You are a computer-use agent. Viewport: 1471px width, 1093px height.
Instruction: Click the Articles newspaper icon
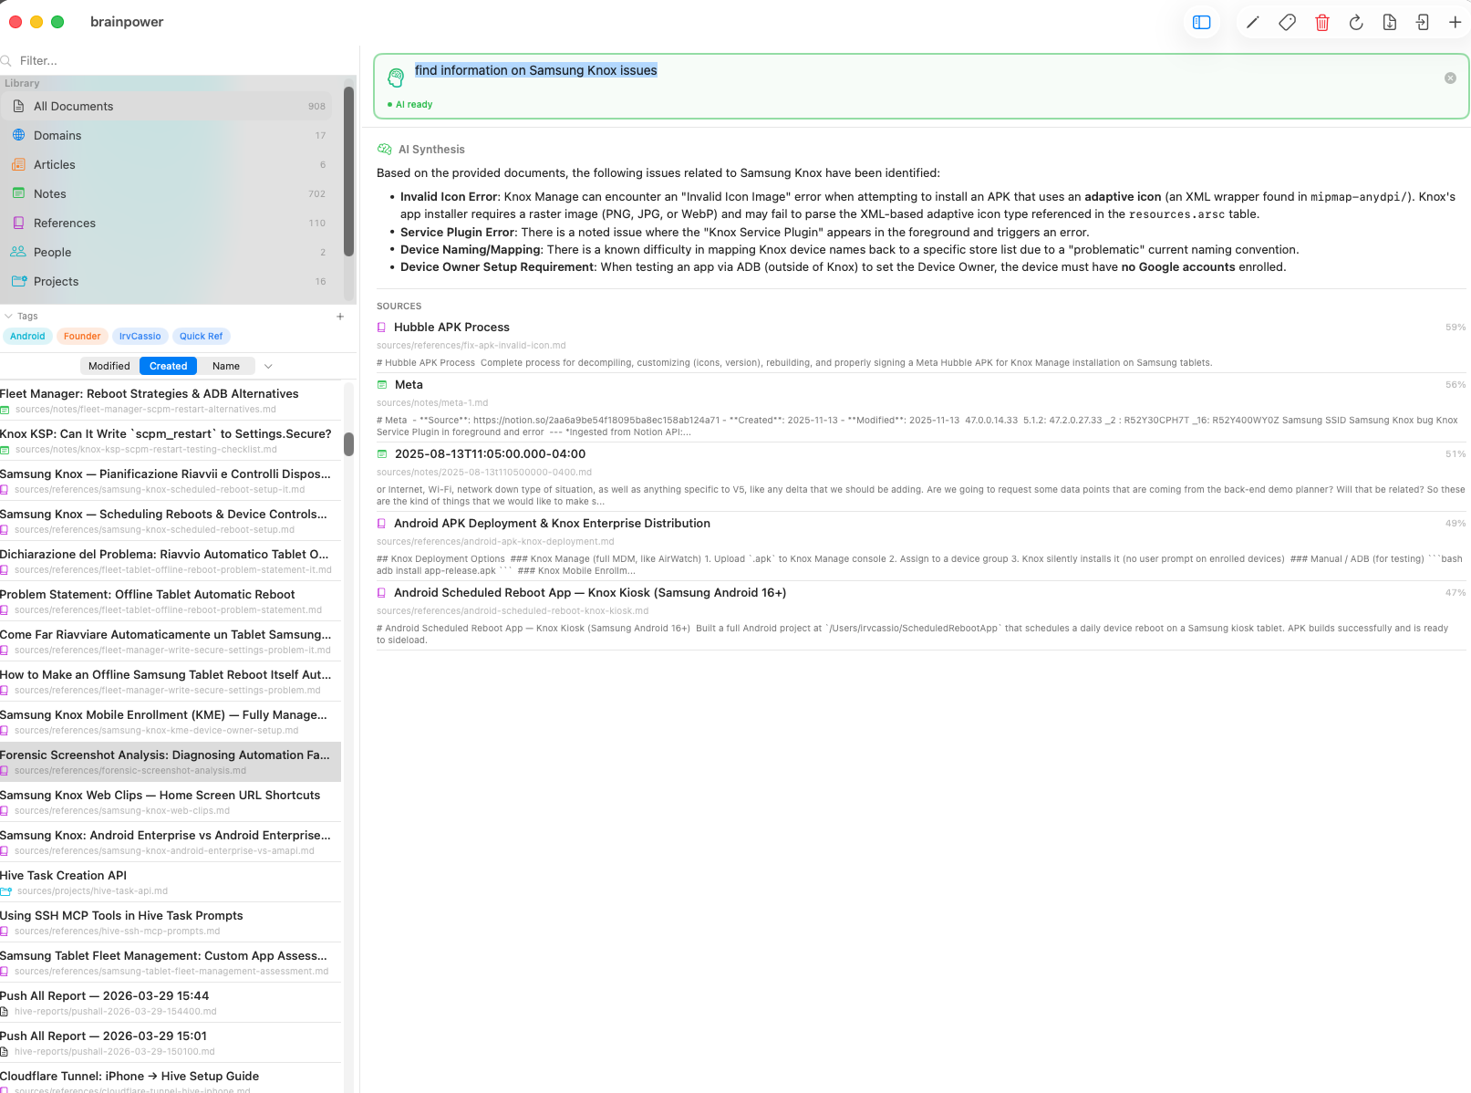pyautogui.click(x=18, y=164)
